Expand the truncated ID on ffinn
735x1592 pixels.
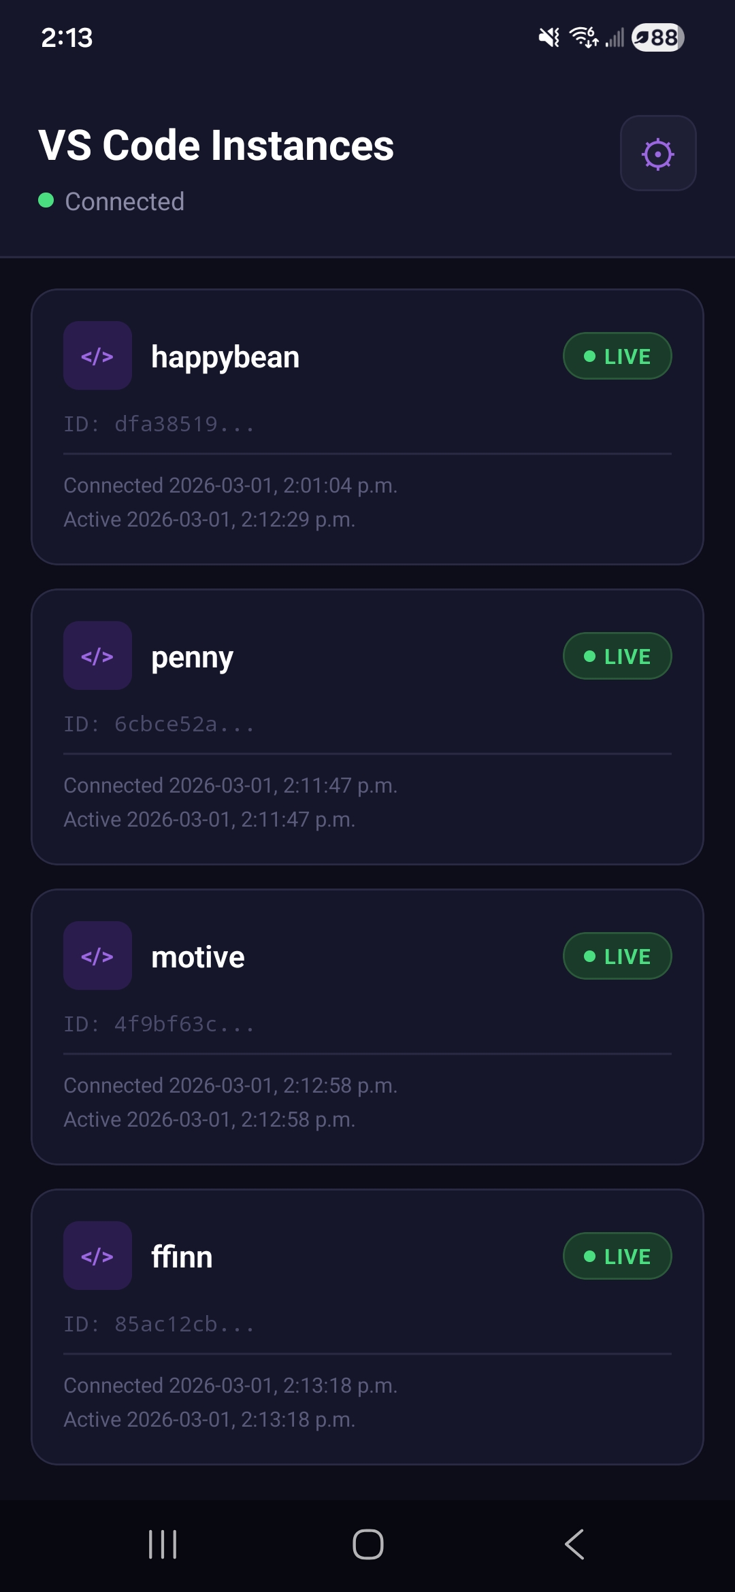(158, 1324)
